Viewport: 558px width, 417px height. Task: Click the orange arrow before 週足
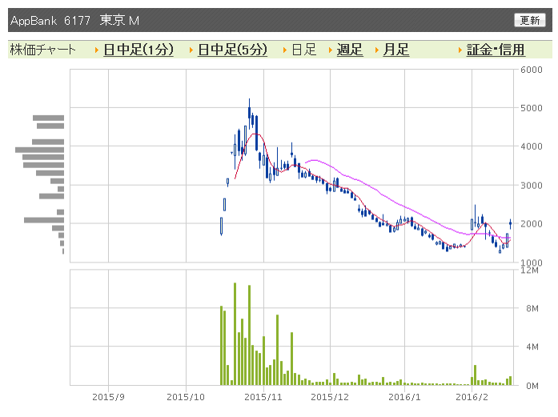(x=331, y=50)
